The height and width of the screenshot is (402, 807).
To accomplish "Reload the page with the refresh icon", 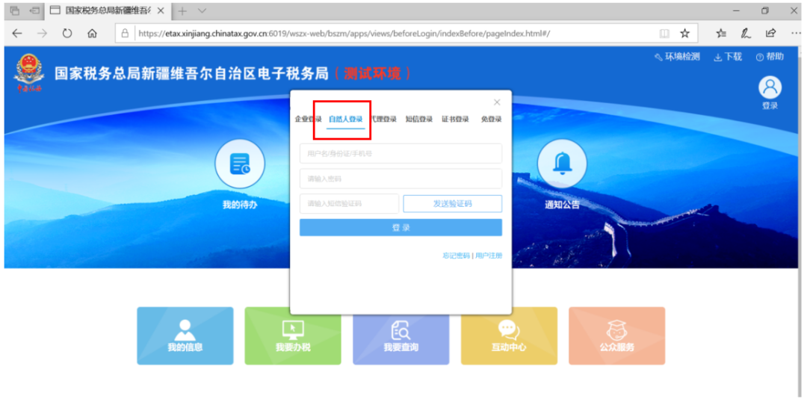I will [x=67, y=34].
